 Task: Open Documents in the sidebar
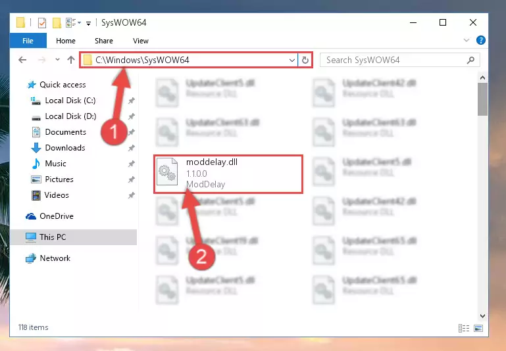66,132
